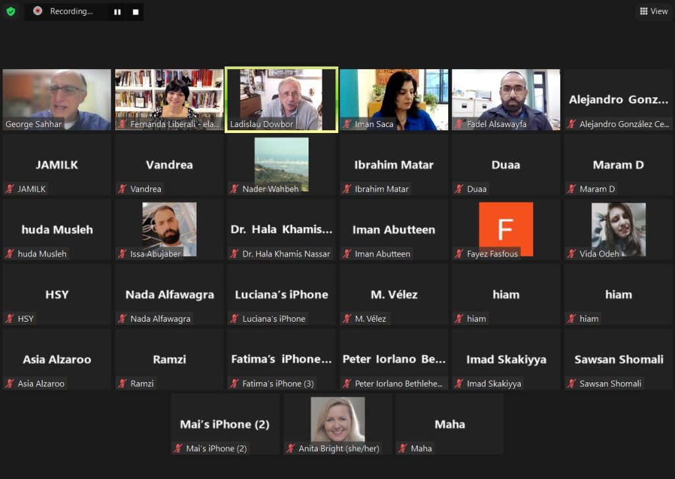The height and width of the screenshot is (479, 675).
Task: Click muted mic icon beside Luciana's iPhone
Action: 235,318
